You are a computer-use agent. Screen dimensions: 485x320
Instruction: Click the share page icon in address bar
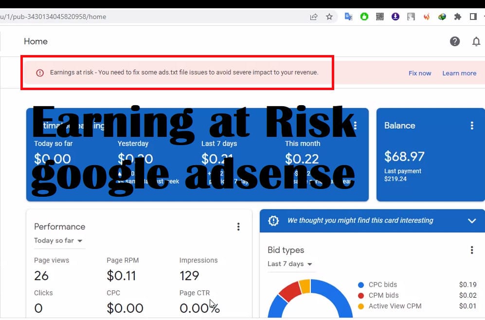click(314, 17)
